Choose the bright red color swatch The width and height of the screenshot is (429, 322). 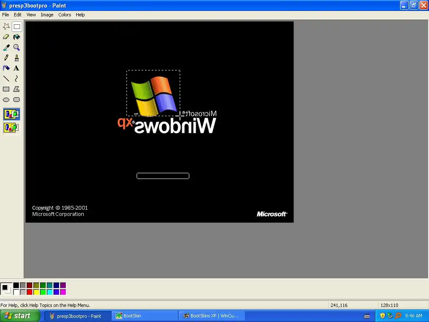[x=30, y=292]
